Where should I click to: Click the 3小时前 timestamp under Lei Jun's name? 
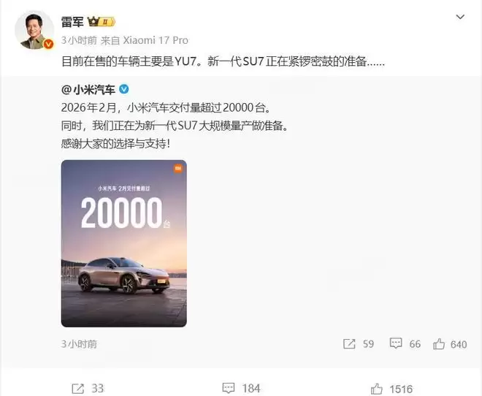click(79, 40)
